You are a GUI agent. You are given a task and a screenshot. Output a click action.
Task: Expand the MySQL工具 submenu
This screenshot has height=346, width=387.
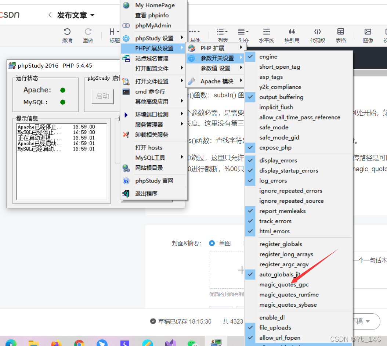pos(153,158)
